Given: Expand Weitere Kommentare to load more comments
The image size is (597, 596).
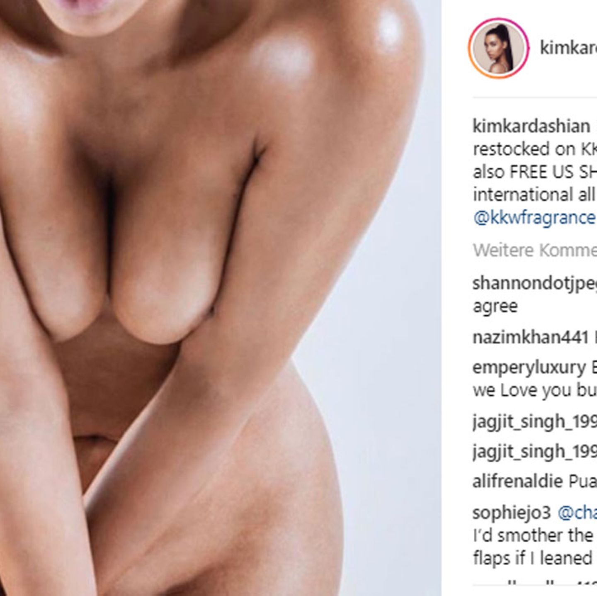Looking at the screenshot, I should coord(535,250).
